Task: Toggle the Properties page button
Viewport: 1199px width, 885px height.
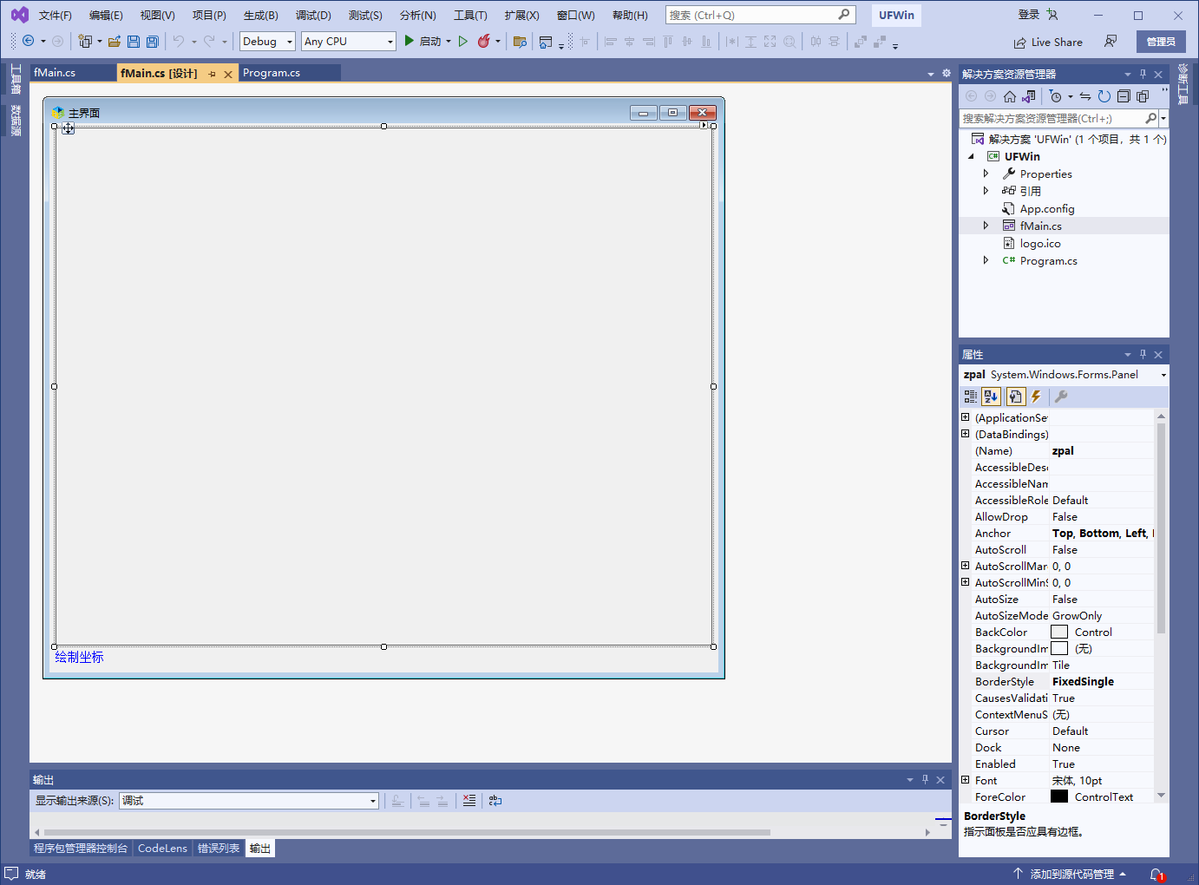Action: pyautogui.click(x=1015, y=397)
